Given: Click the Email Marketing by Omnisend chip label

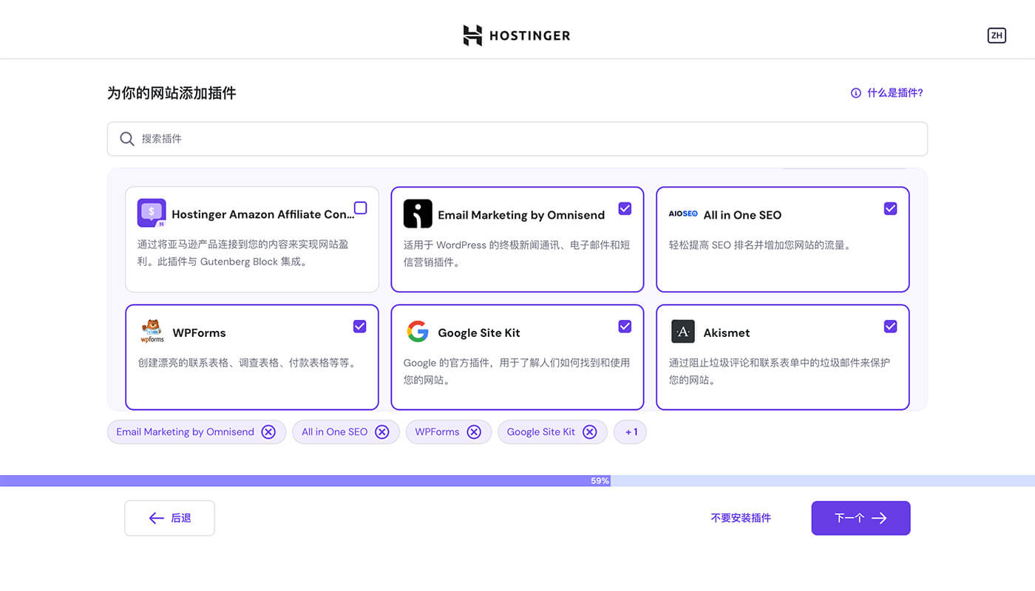Looking at the screenshot, I should 185,432.
